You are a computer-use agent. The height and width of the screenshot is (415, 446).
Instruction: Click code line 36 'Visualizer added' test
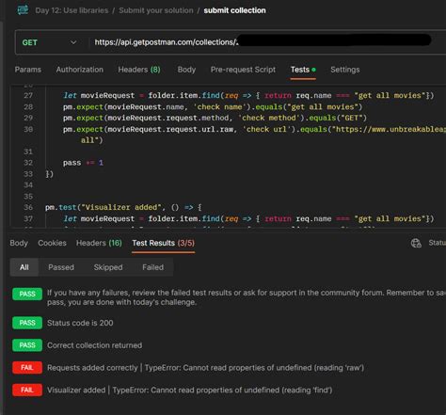click(123, 207)
